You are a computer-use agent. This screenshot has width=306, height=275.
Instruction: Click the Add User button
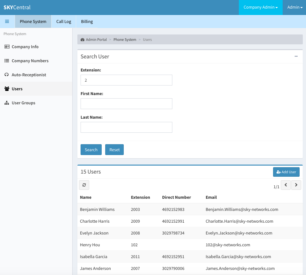coord(286,172)
